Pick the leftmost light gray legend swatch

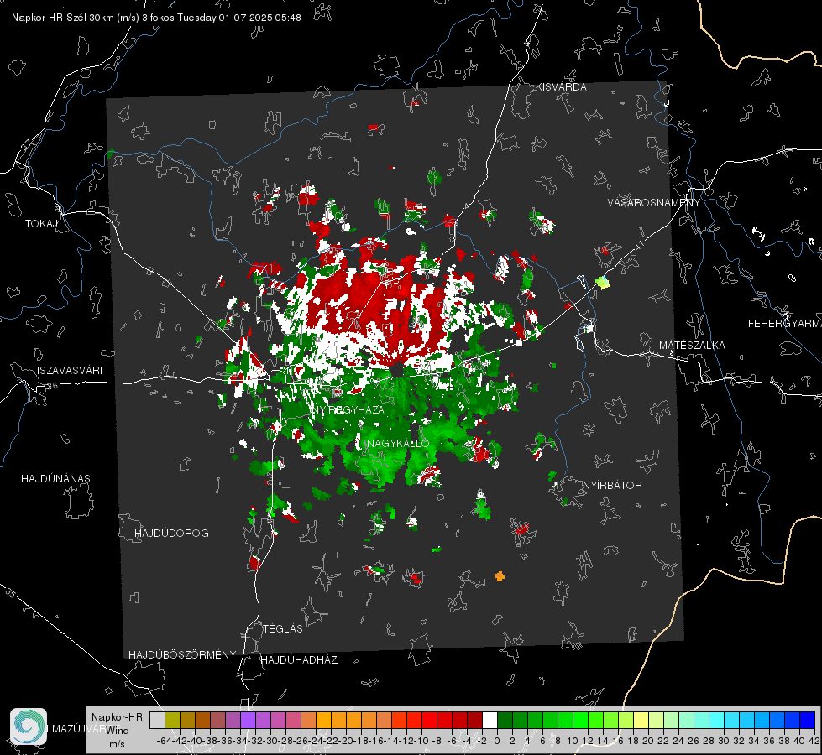click(x=157, y=720)
